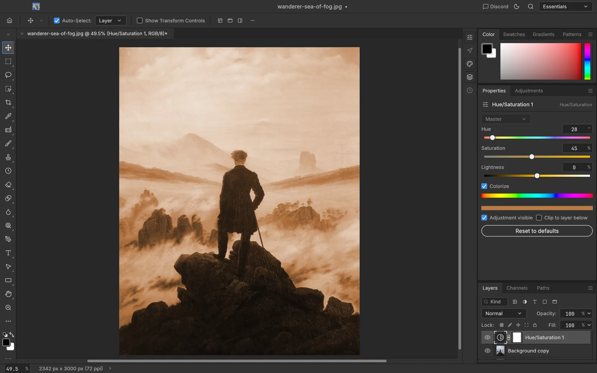Switch to the Swatches tab
The width and height of the screenshot is (597, 373).
click(514, 34)
